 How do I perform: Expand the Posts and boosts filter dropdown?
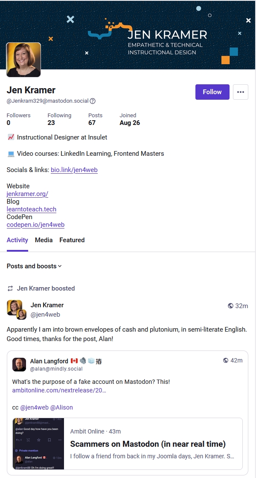34,266
